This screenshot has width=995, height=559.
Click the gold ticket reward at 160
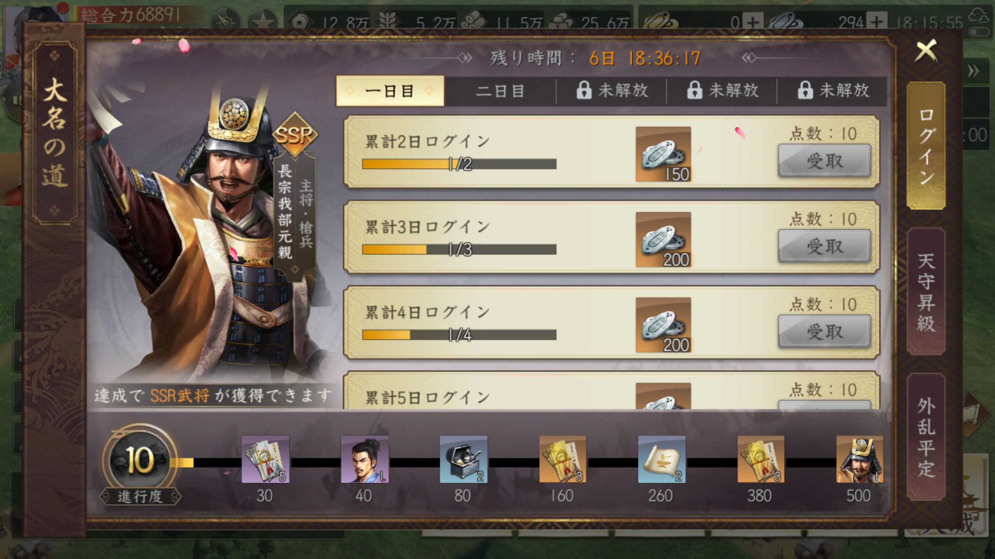click(562, 459)
